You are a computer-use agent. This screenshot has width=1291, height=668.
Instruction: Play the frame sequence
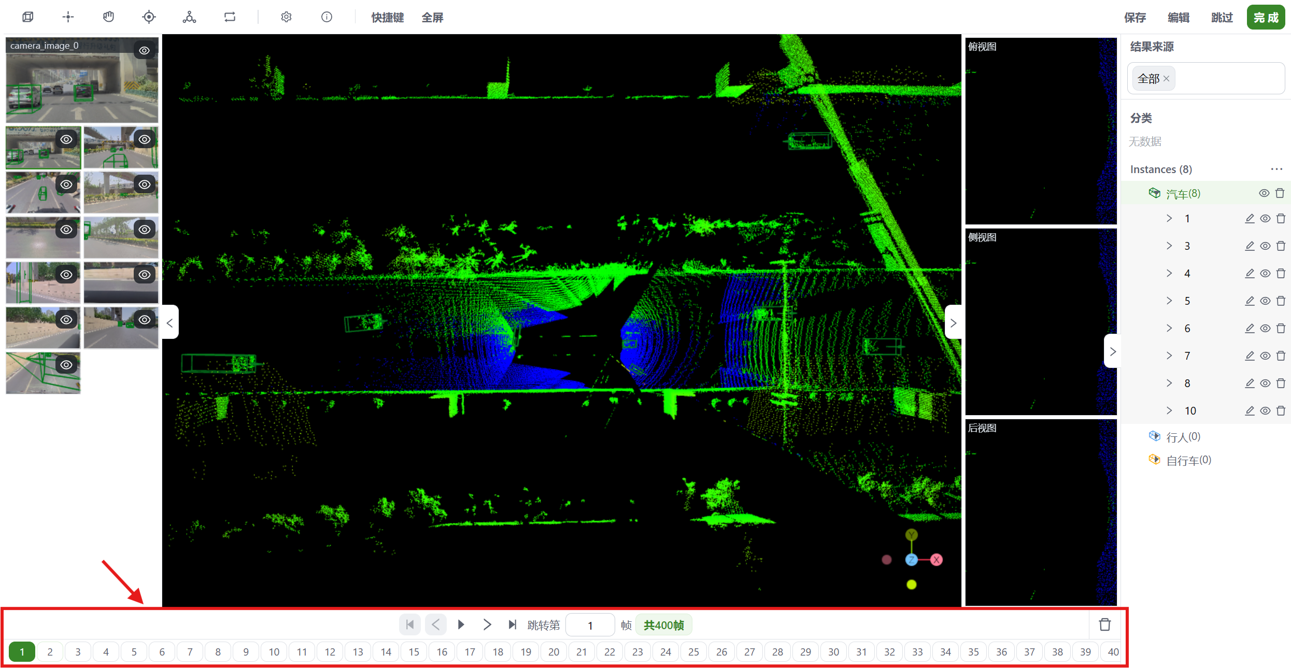[461, 624]
